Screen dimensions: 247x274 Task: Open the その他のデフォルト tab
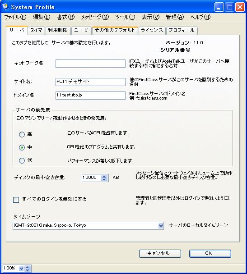[115, 30]
